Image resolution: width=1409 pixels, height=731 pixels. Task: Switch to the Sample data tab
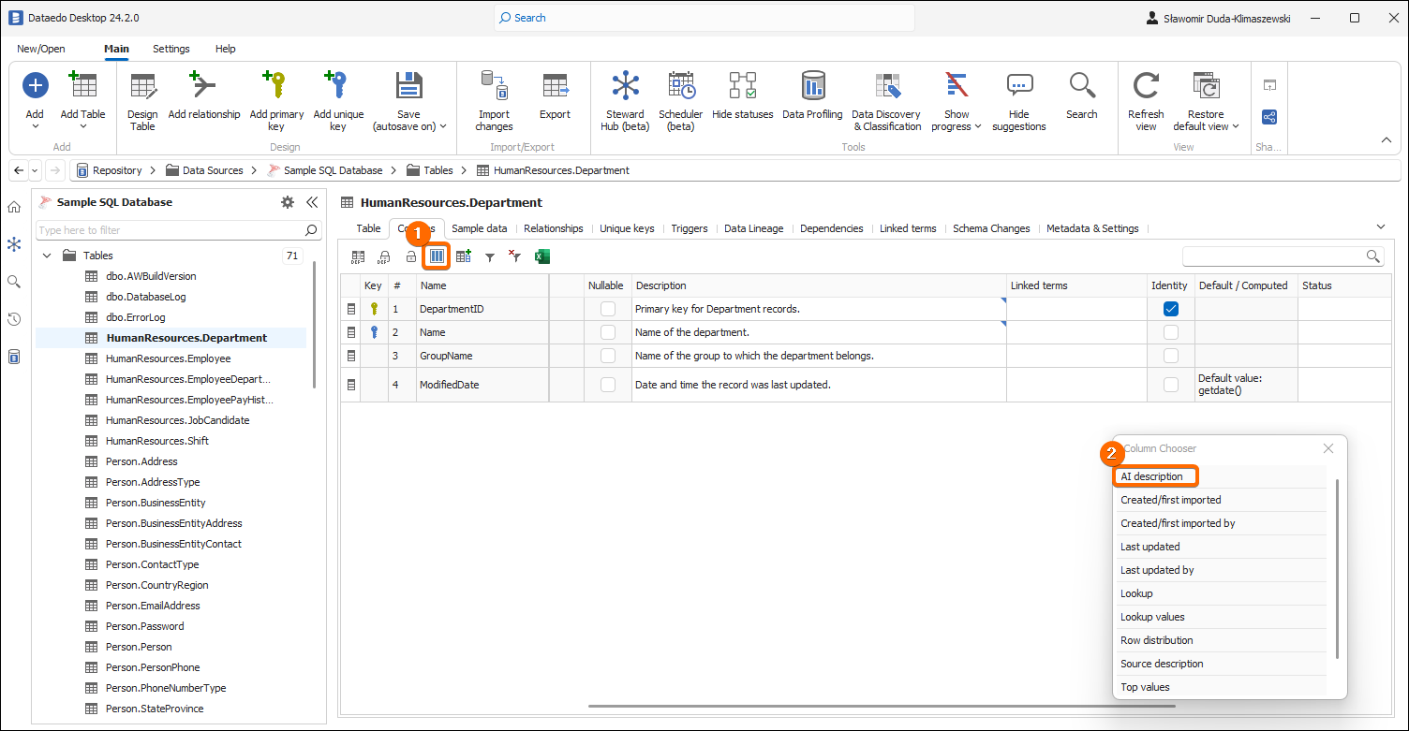[x=480, y=228]
